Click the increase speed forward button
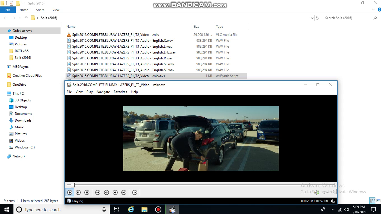The width and height of the screenshot is (381, 214). [x=115, y=192]
